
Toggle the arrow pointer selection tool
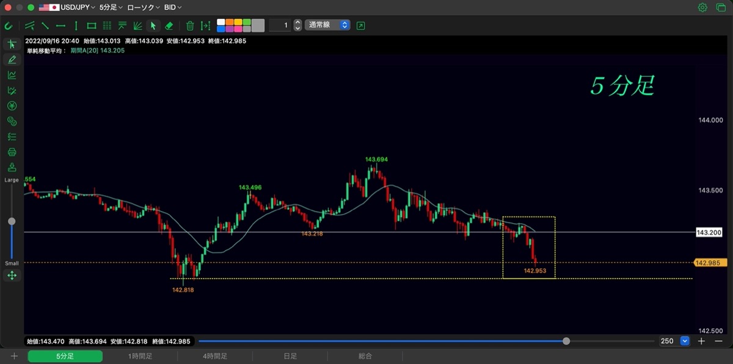point(153,26)
